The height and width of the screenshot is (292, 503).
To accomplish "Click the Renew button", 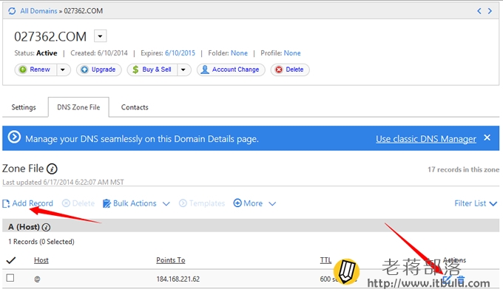I will (36, 69).
